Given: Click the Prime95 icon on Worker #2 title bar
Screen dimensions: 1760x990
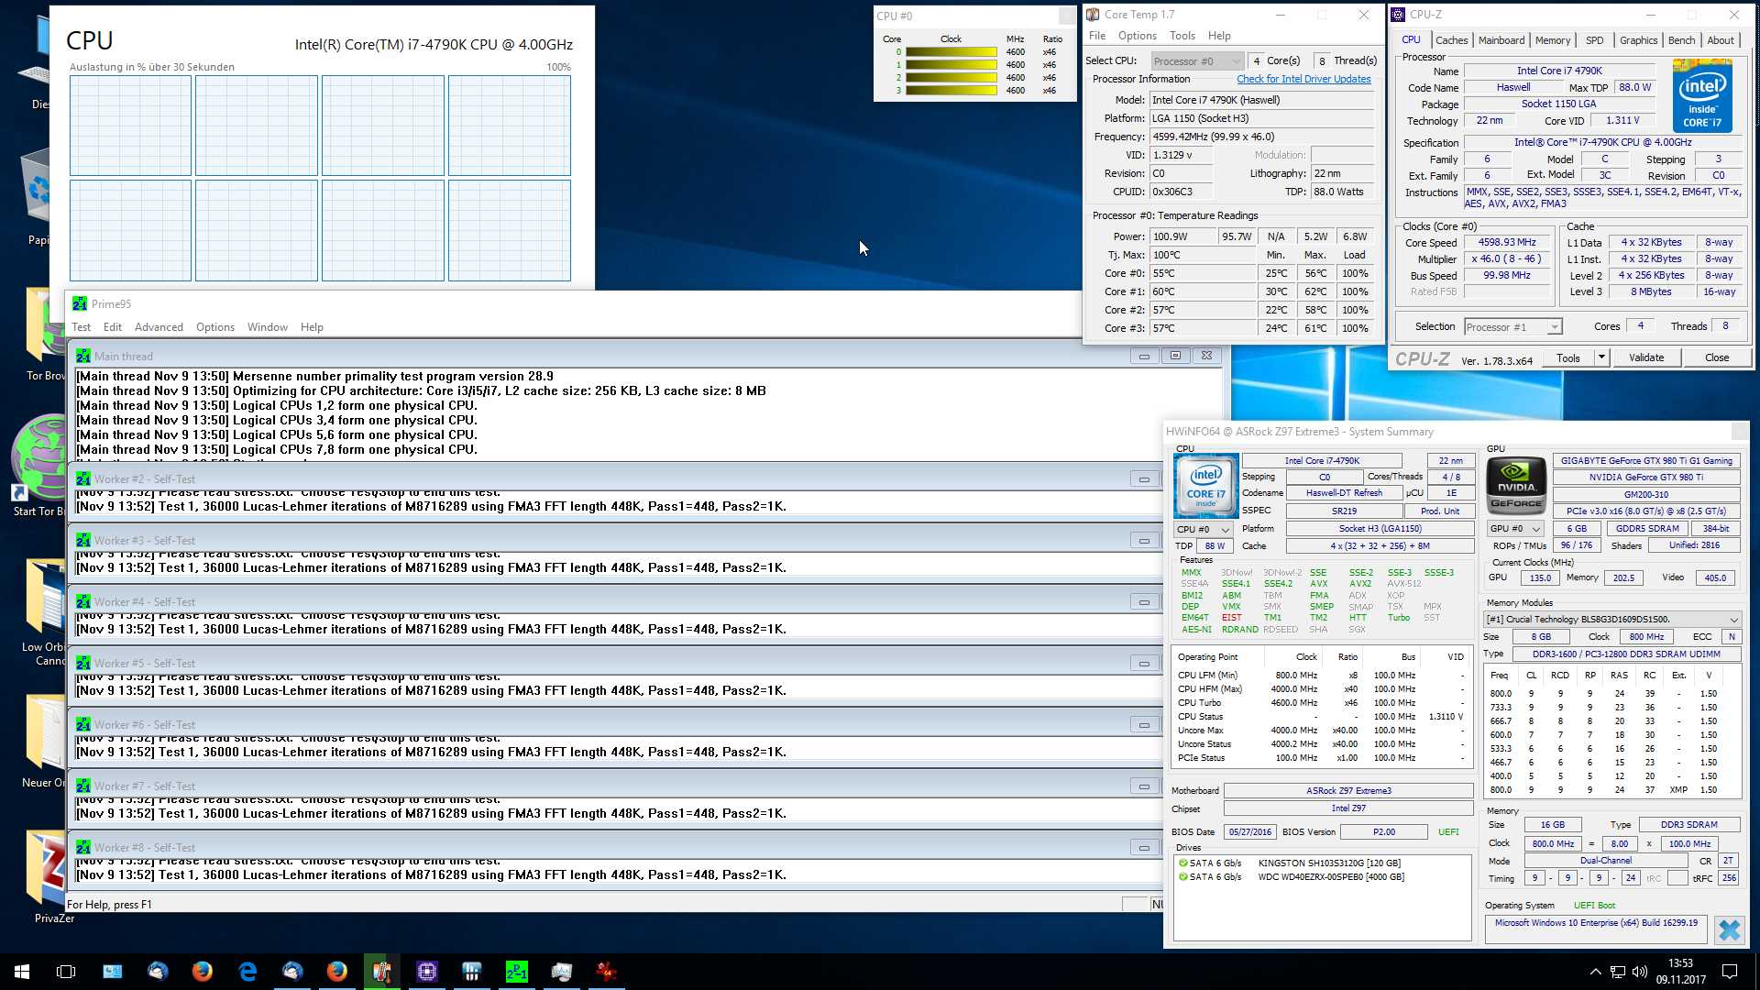Looking at the screenshot, I should click(x=83, y=478).
